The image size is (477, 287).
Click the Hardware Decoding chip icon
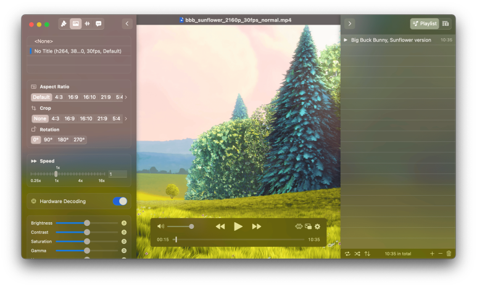34,201
